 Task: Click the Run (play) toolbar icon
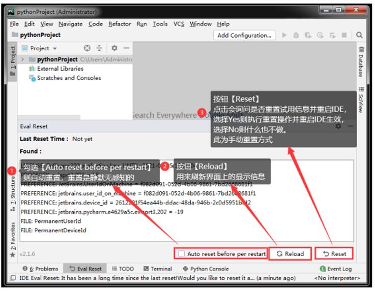coord(284,36)
